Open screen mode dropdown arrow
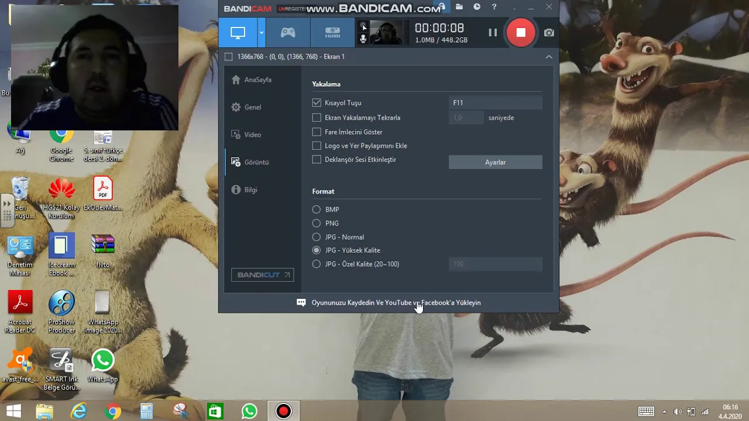The height and width of the screenshot is (421, 749). tap(262, 33)
